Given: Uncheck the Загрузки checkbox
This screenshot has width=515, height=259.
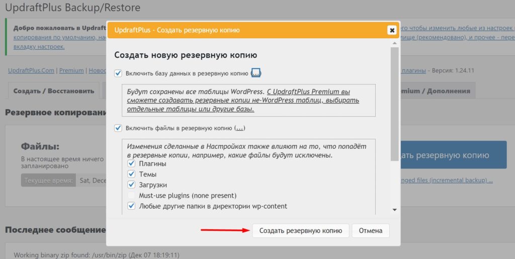Looking at the screenshot, I should [131, 185].
